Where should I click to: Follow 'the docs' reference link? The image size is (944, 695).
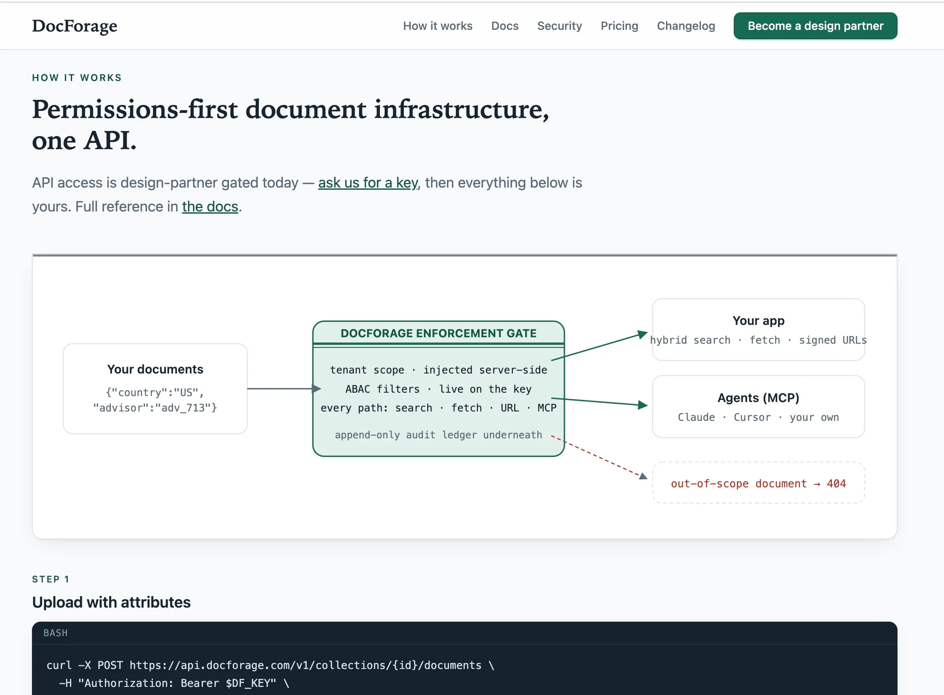point(210,207)
